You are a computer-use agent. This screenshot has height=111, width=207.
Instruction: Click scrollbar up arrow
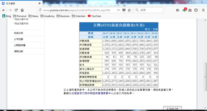(x=205, y=20)
